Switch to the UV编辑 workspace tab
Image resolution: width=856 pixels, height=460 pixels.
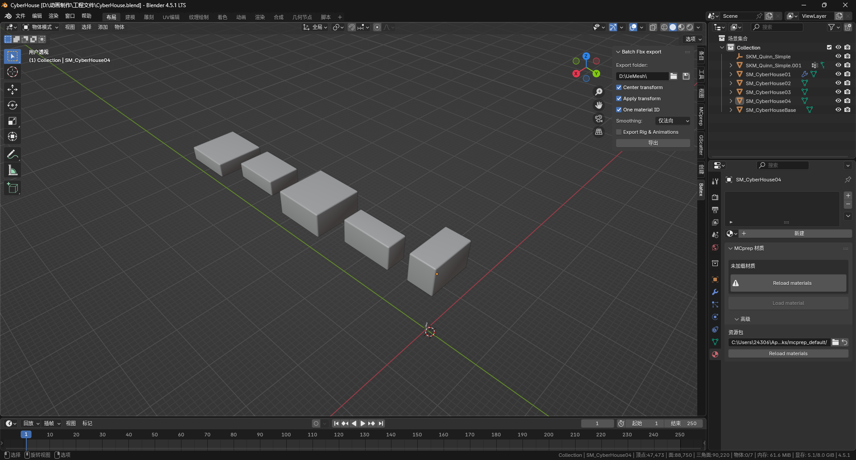(x=171, y=17)
